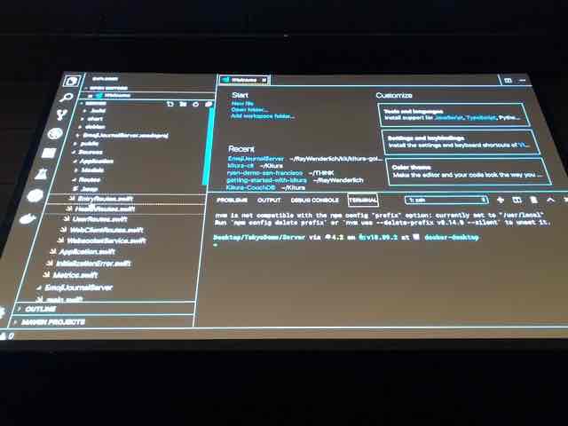The width and height of the screenshot is (568, 426).
Task: Split the terminal panel
Action: coord(517,200)
